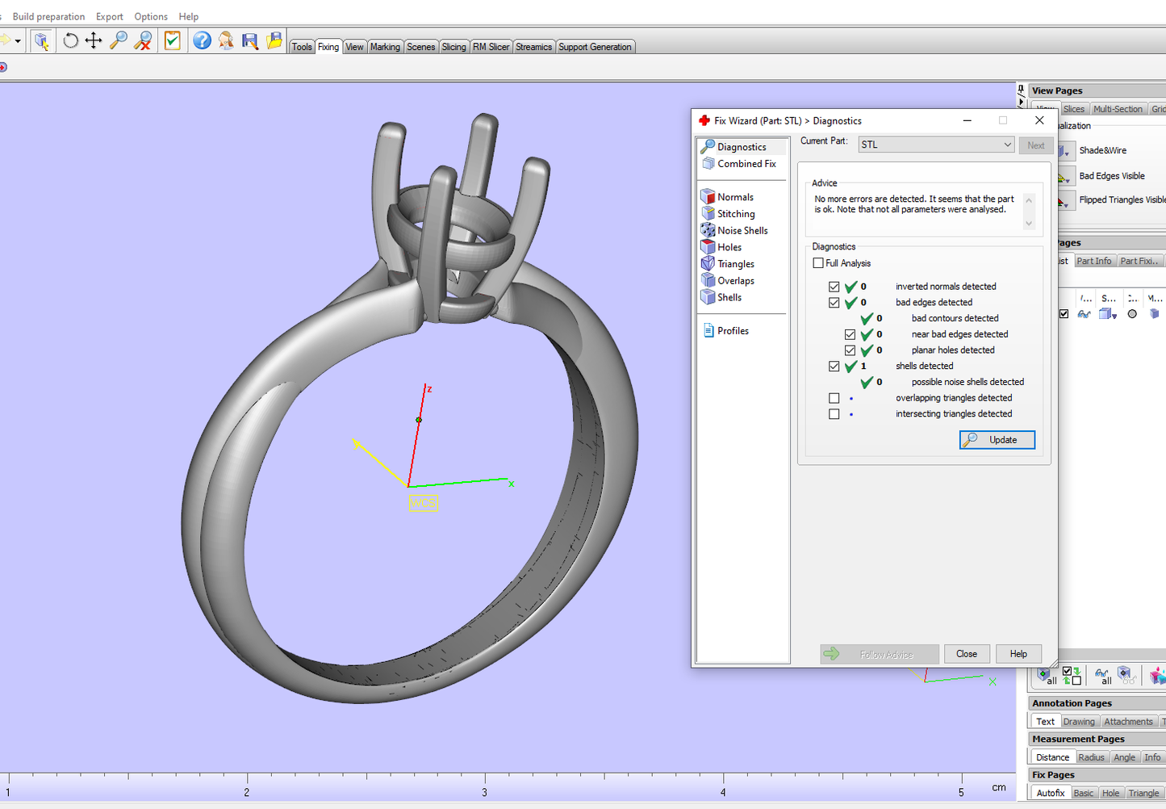Open the Radius measurement tab
1166x809 pixels.
(1091, 757)
